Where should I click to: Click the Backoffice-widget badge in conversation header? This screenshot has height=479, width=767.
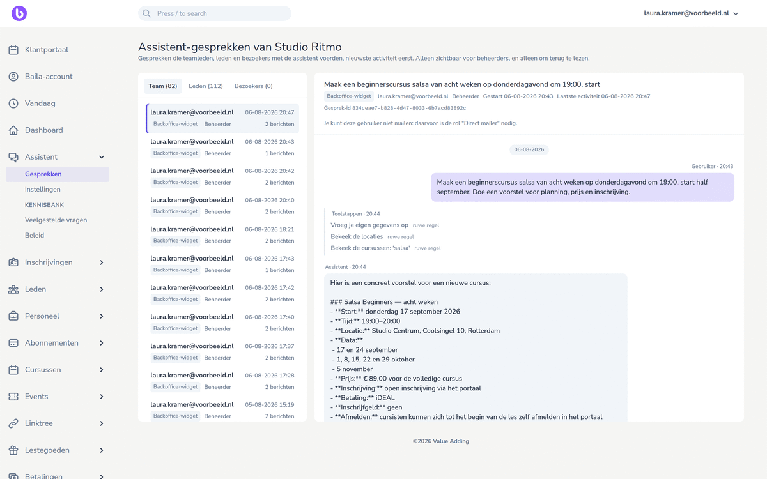point(349,96)
